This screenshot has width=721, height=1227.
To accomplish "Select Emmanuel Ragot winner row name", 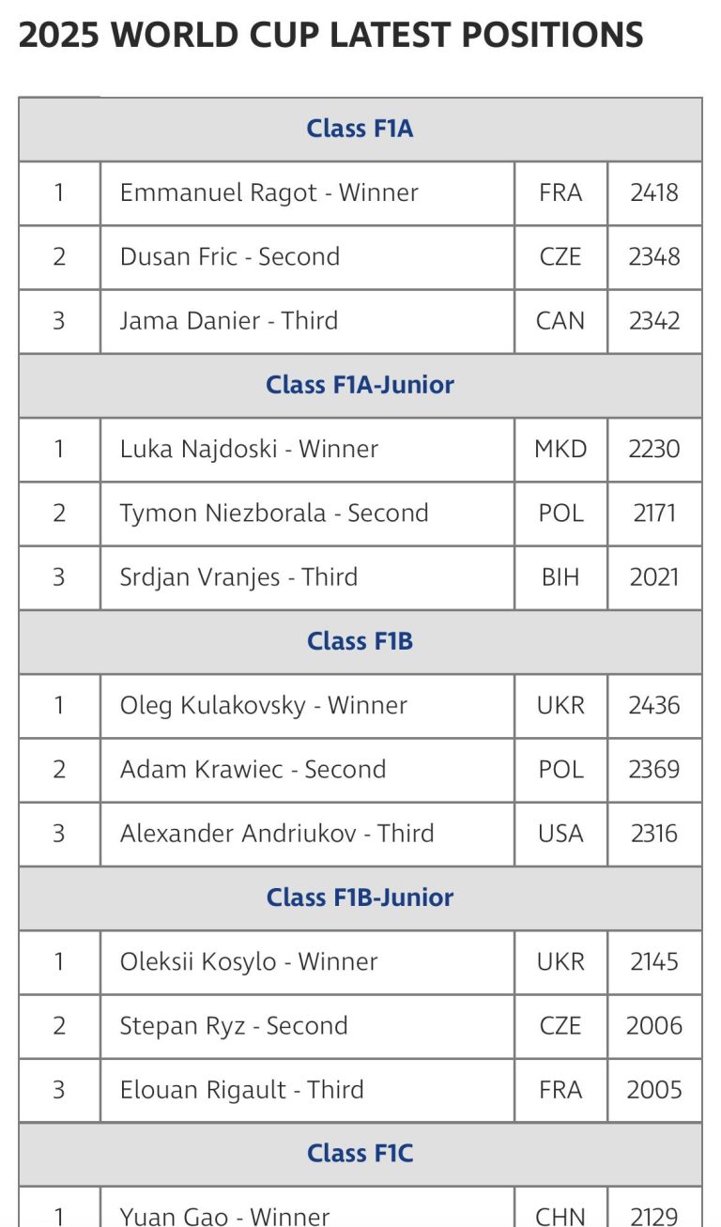I will [268, 192].
